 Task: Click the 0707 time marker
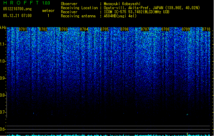click(145, 29)
